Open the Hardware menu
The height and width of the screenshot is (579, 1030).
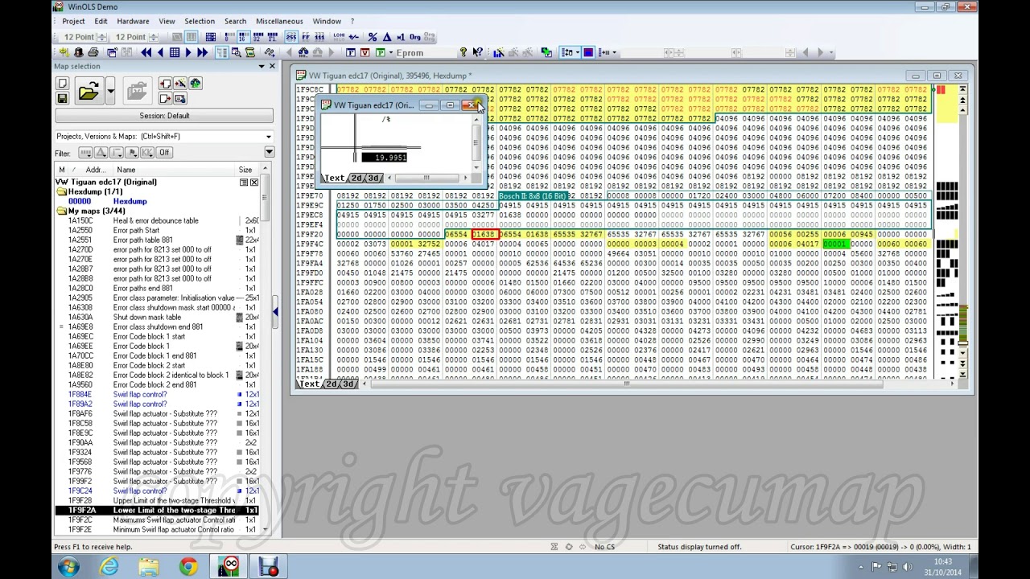[x=133, y=21]
